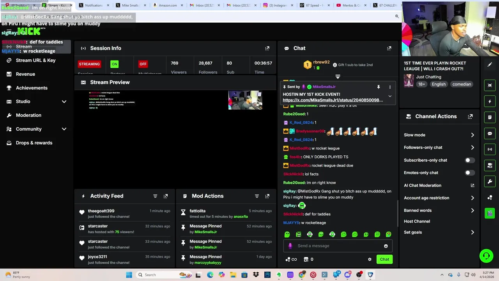Pop out the Session Info panel
The width and height of the screenshot is (499, 281).
[x=267, y=48]
